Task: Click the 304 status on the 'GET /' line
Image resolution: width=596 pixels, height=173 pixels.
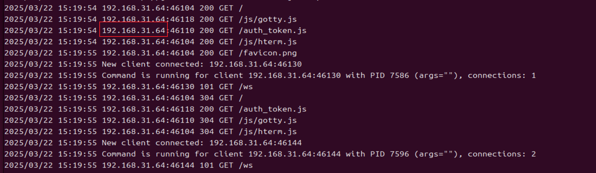Action: 207,98
